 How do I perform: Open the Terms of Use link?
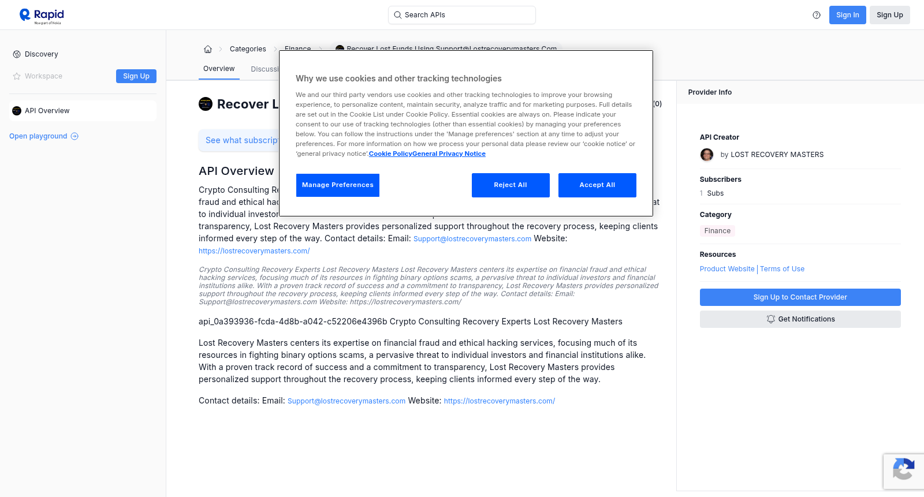[782, 269]
